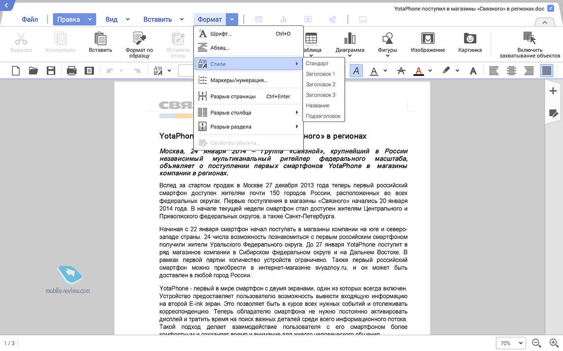Click the red font color swatch

tap(419, 71)
